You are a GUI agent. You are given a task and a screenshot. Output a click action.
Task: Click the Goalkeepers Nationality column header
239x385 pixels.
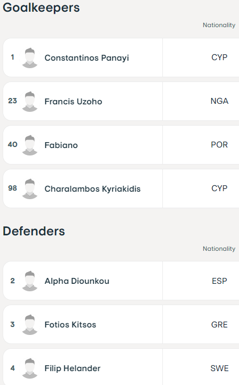[x=219, y=25]
